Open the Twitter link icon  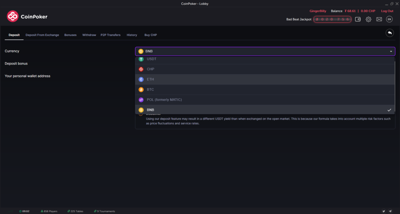[383, 211]
